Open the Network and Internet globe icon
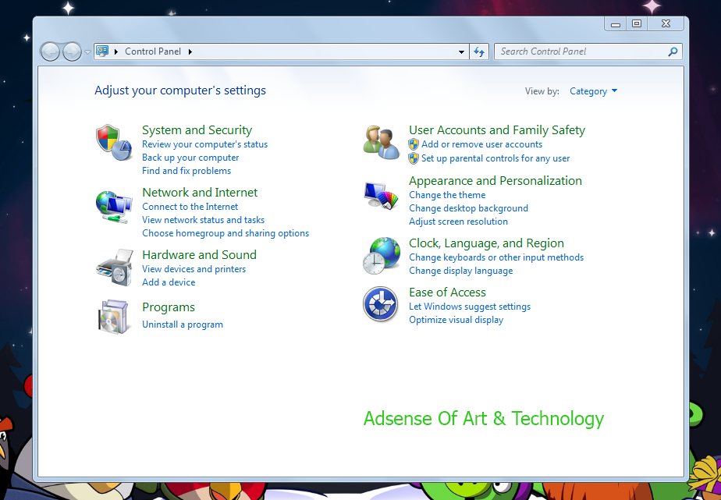 pyautogui.click(x=114, y=207)
